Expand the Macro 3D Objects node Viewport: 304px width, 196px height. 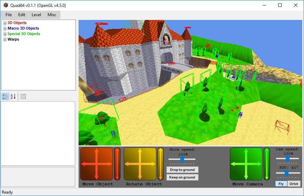coord(5,29)
